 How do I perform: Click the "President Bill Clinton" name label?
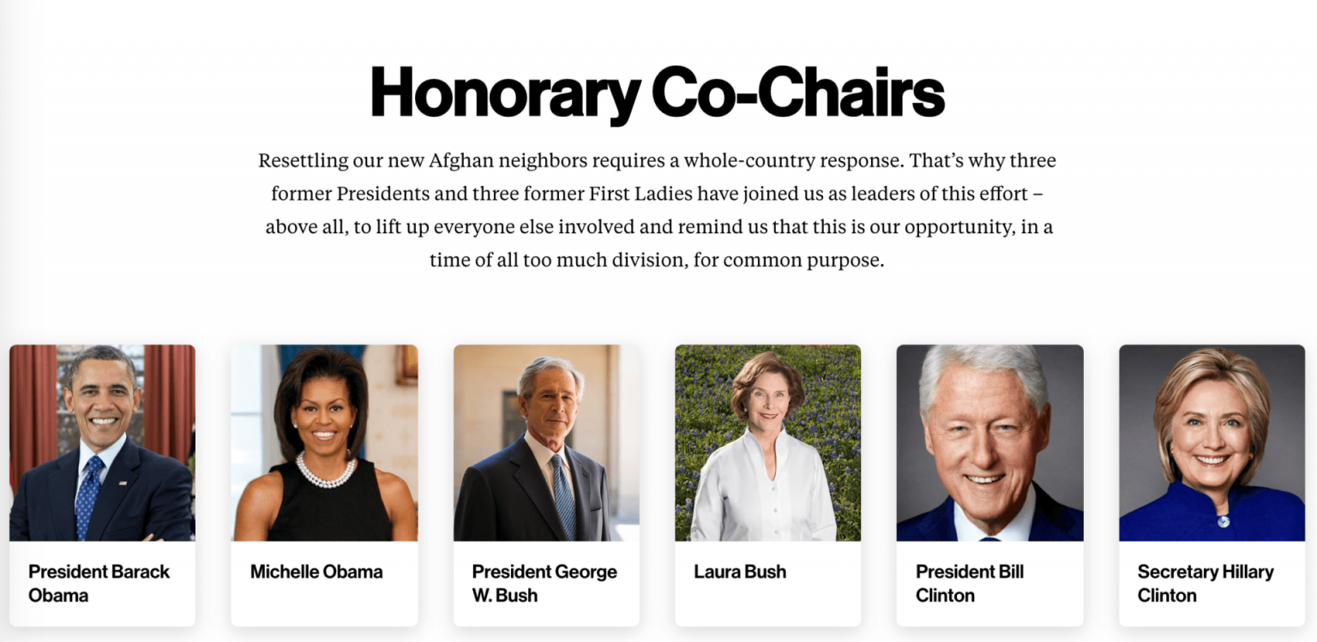(x=969, y=583)
